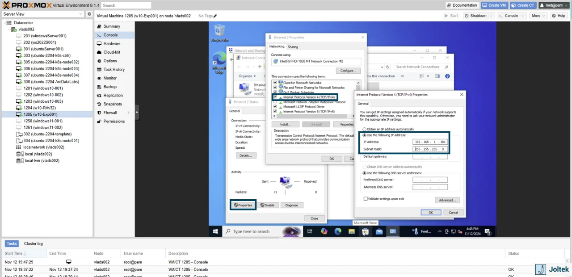Toggle Internet Protocol Version 4 checkbox
The height and width of the screenshot is (277, 572).
(x=275, y=97)
